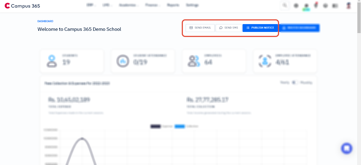
Task: Open the Reports menu
Action: coord(173,5)
